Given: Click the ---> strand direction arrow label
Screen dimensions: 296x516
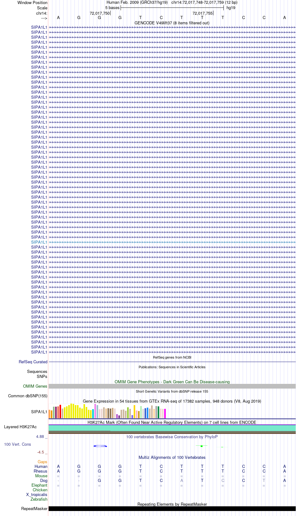Looking at the screenshot, I should point(44,18).
